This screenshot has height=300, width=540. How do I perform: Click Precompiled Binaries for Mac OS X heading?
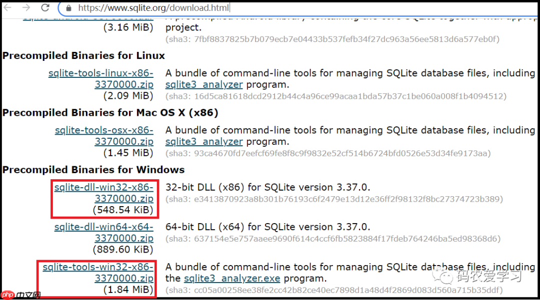coord(110,113)
